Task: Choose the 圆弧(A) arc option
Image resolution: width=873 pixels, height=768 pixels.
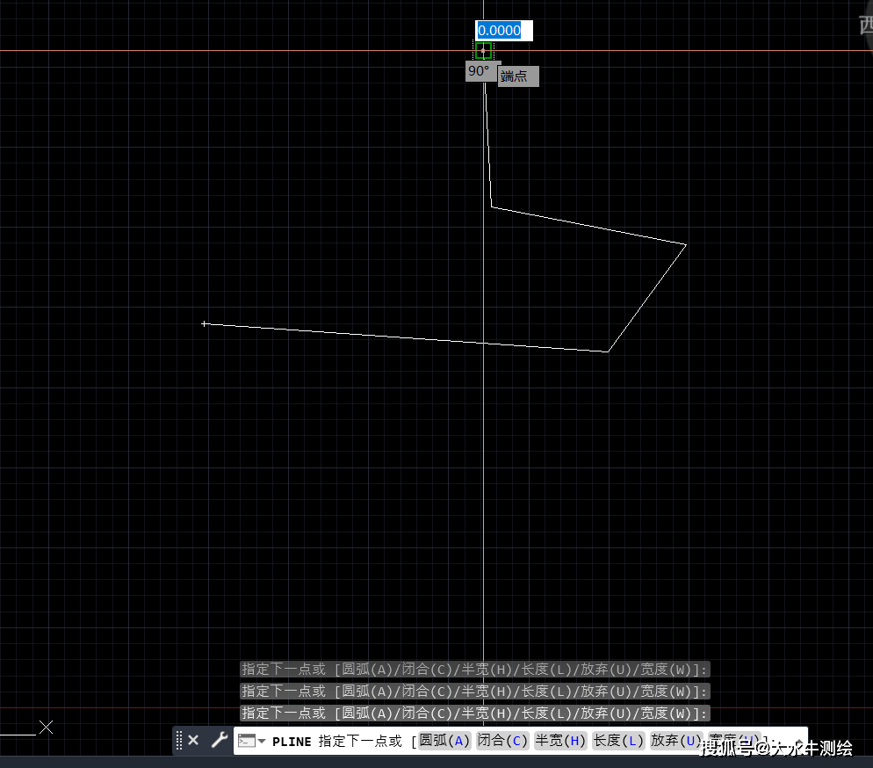Action: tap(444, 741)
